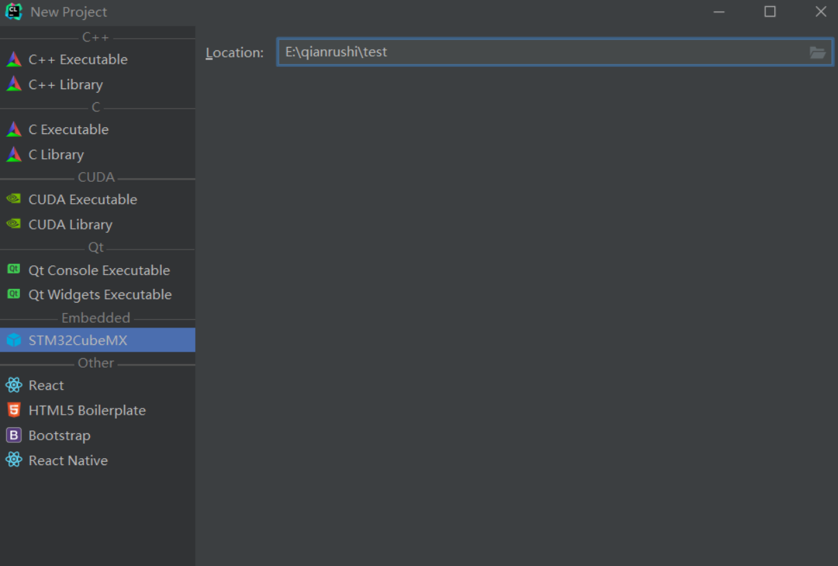
Task: Click the Qt Console Executable icon
Action: tap(14, 270)
